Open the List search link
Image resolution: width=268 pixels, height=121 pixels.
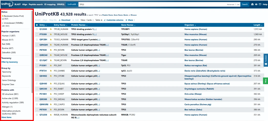[x=238, y=5]
